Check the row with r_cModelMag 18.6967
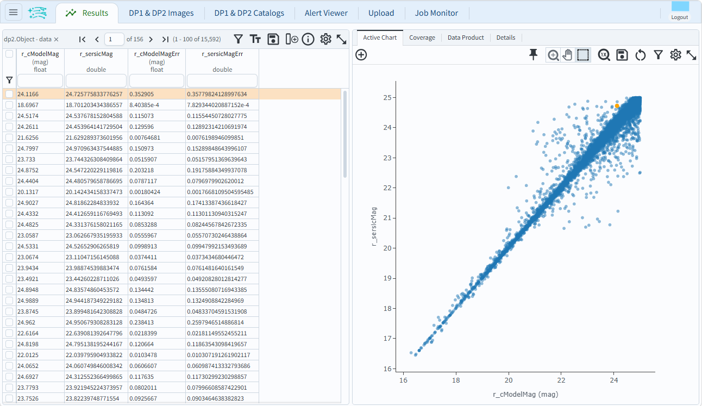Image resolution: width=702 pixels, height=406 pixels. point(9,105)
